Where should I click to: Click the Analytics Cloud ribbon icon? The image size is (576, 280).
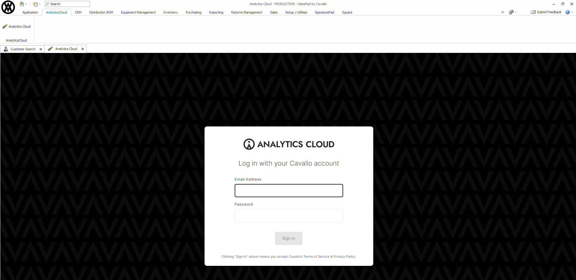coord(5,26)
